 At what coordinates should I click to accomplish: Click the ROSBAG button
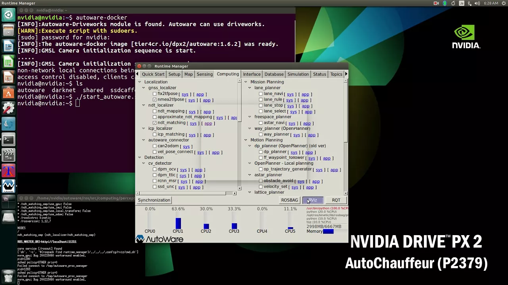(289, 200)
